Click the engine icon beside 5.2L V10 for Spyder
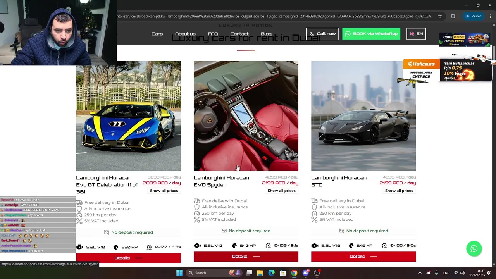 [x=197, y=246]
